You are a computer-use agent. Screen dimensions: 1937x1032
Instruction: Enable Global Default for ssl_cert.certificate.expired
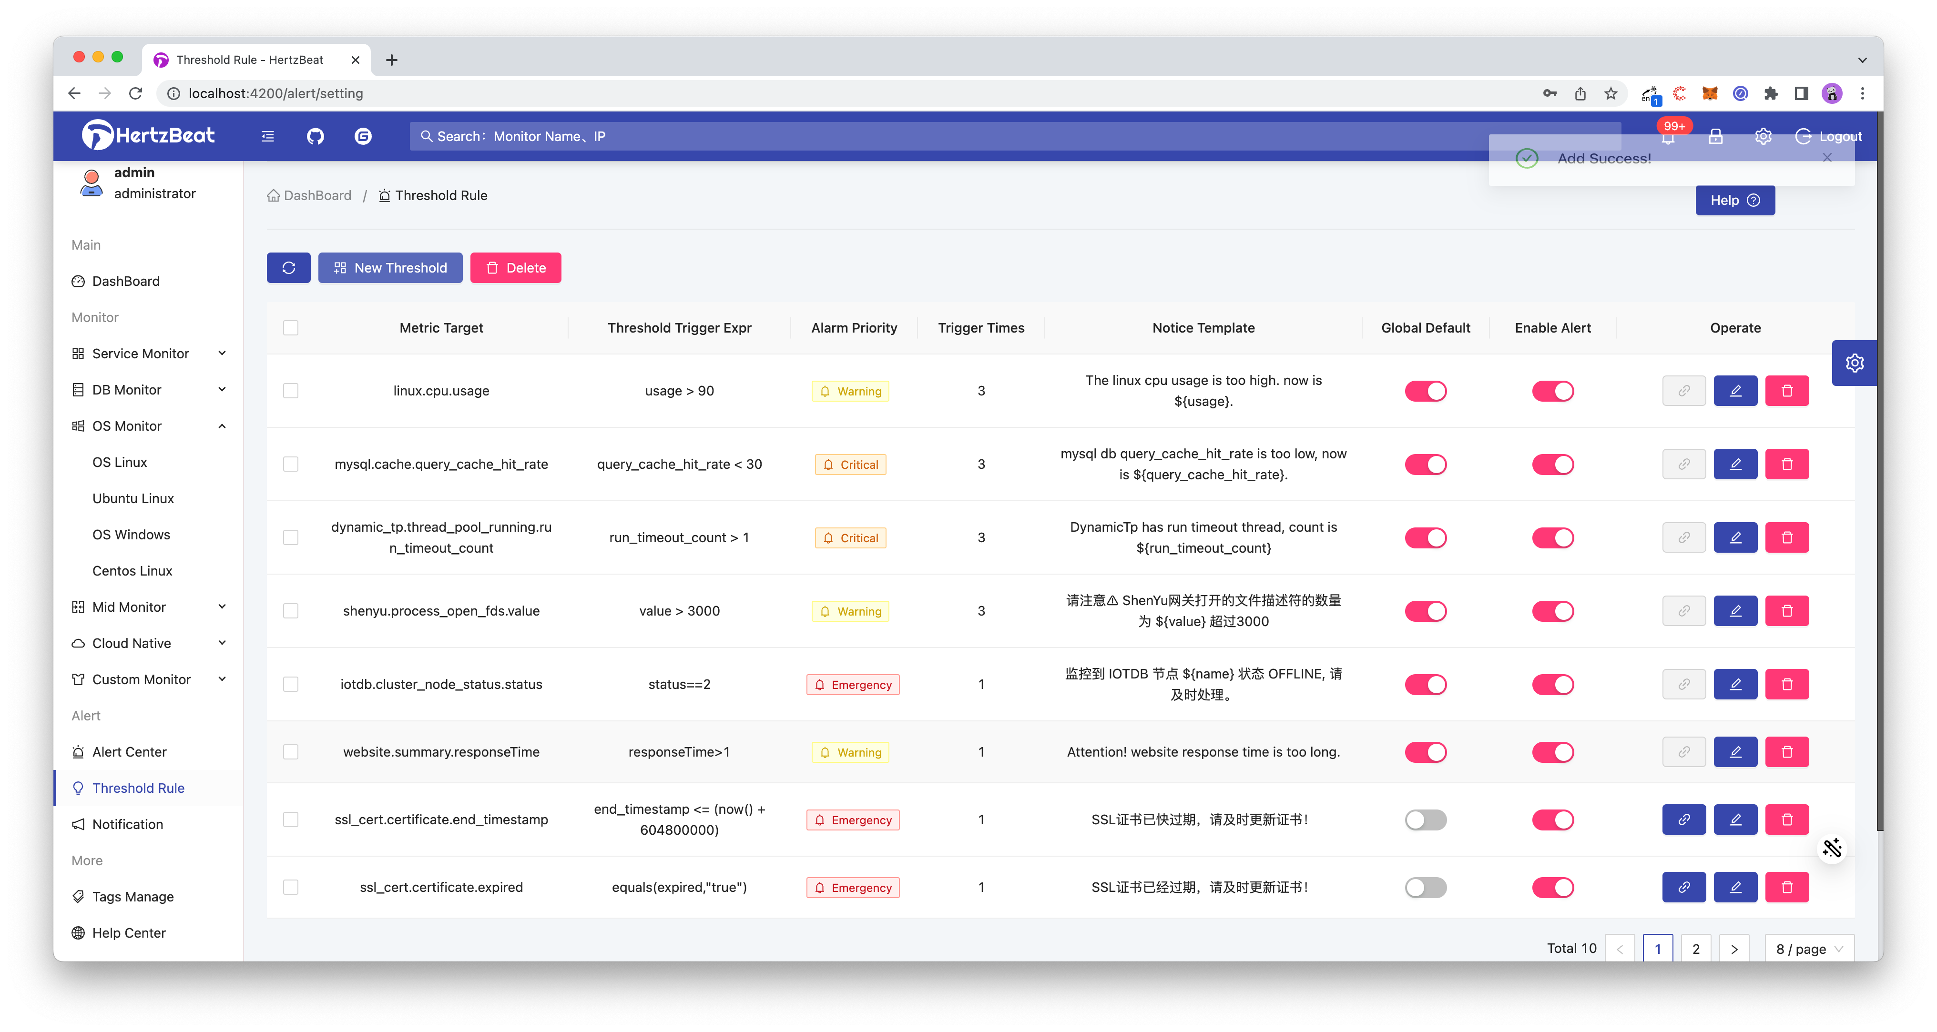(x=1425, y=887)
